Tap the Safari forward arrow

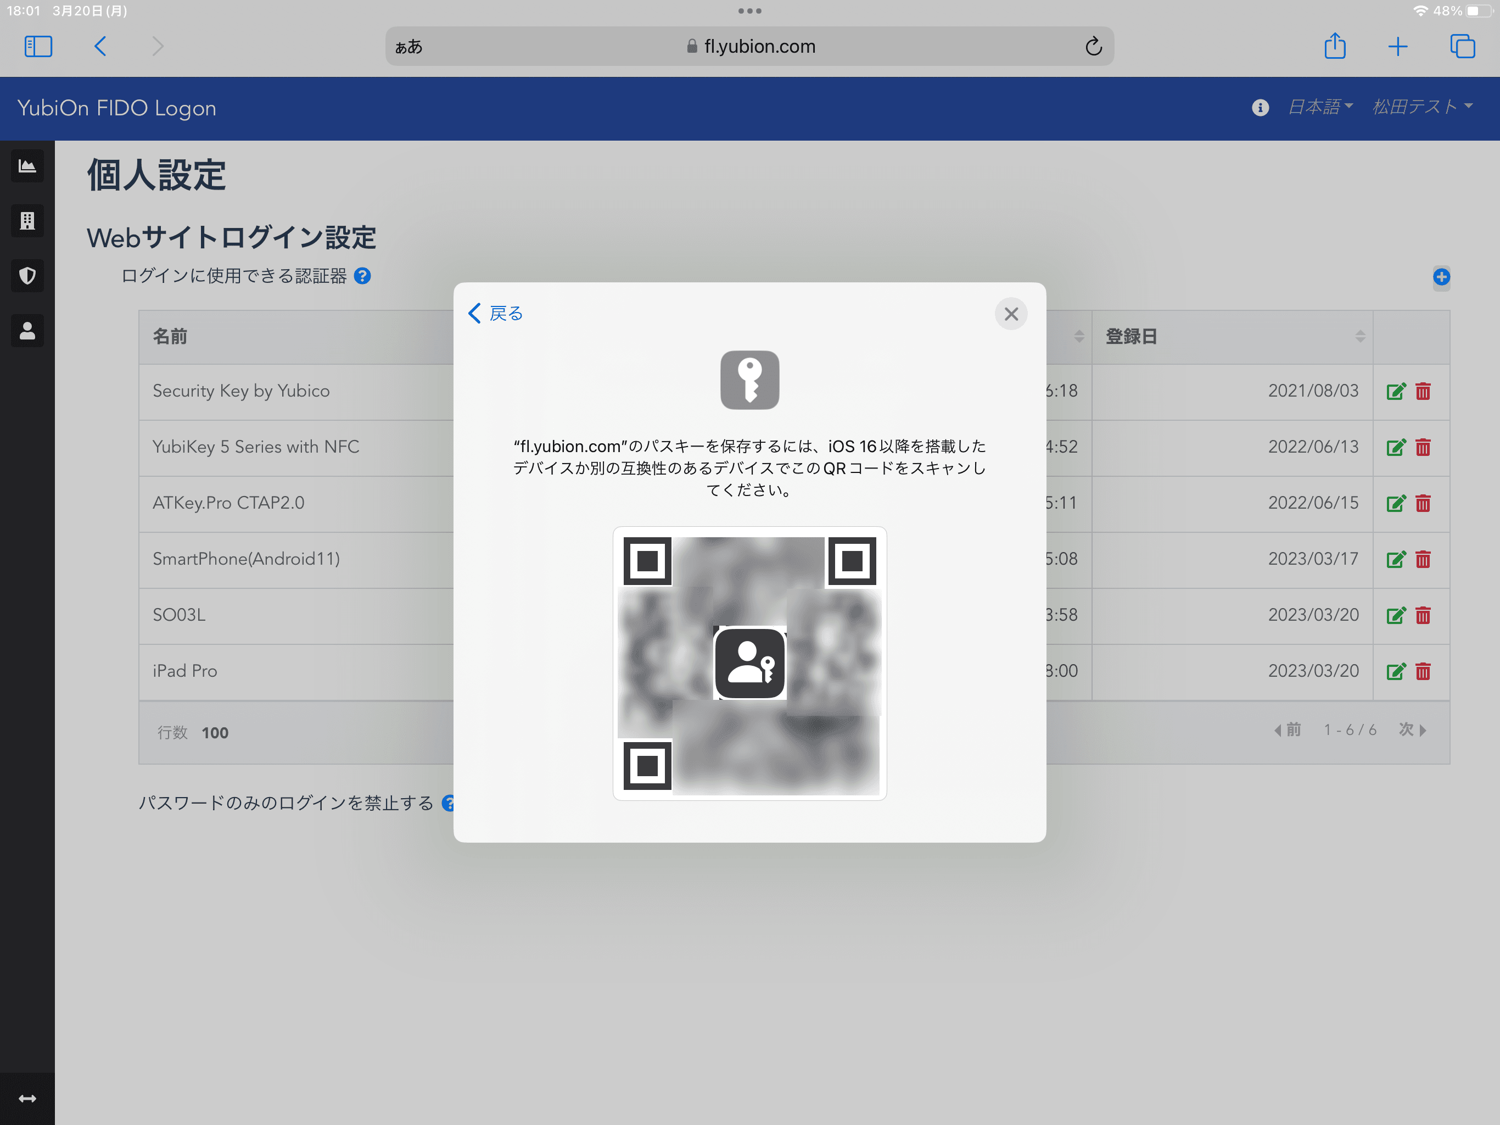point(158,47)
